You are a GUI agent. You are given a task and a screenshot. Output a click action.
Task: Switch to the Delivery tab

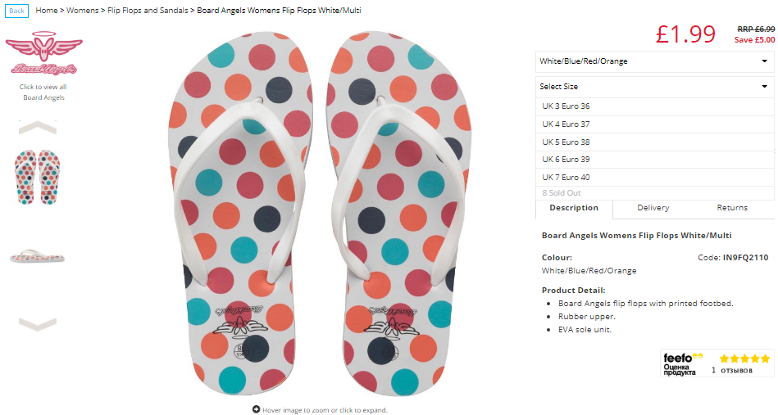click(653, 208)
